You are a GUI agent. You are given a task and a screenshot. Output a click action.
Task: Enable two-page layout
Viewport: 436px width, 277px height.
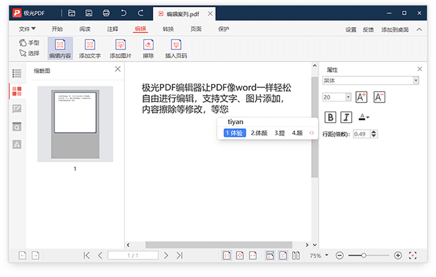point(296,256)
